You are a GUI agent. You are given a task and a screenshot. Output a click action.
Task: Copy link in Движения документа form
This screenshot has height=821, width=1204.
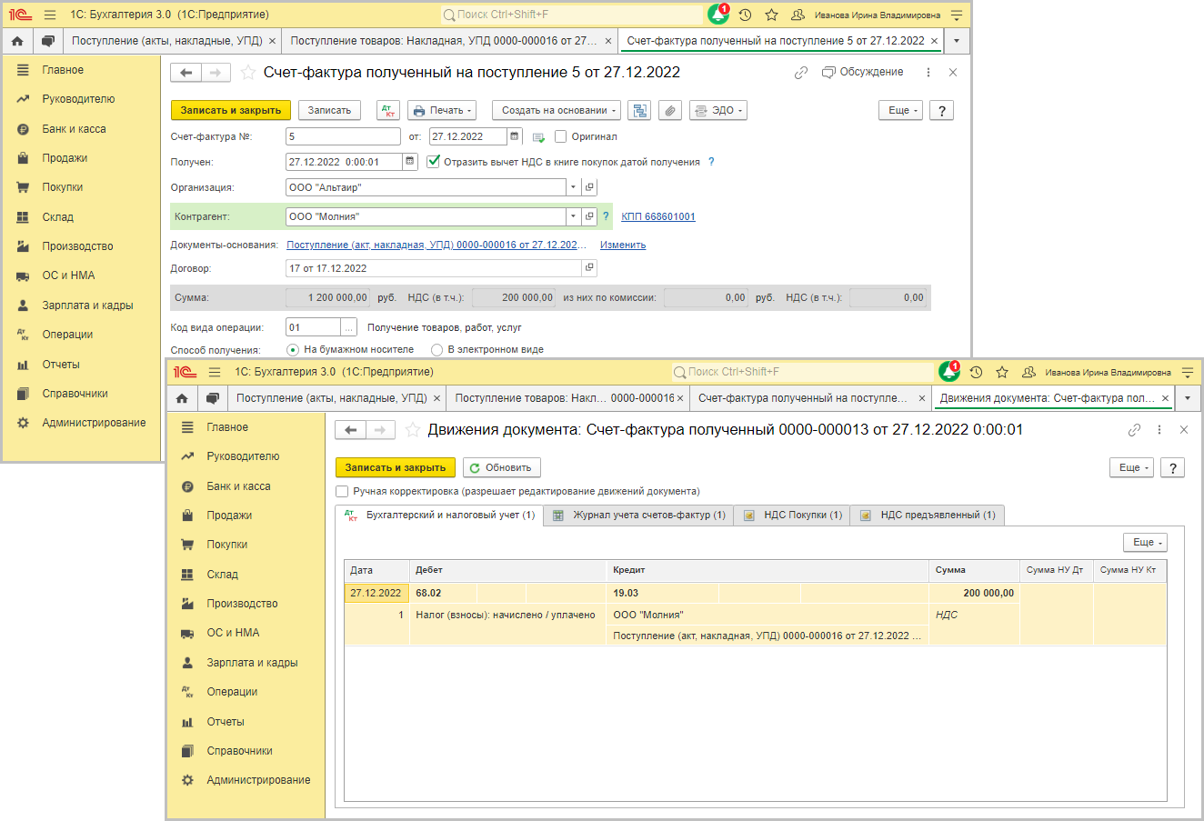(x=1134, y=430)
